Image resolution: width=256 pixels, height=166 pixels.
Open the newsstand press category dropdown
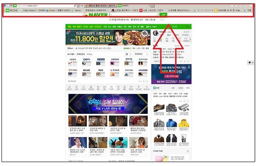tap(141, 54)
